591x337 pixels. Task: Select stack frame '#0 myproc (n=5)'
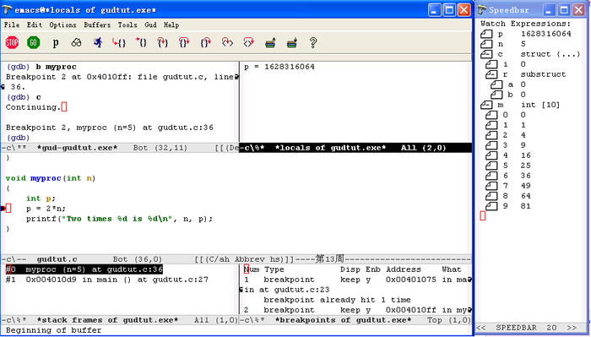click(x=84, y=269)
